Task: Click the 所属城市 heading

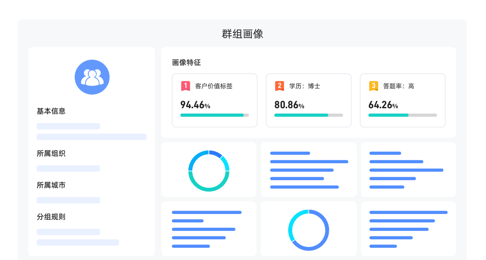Action: pyautogui.click(x=51, y=185)
